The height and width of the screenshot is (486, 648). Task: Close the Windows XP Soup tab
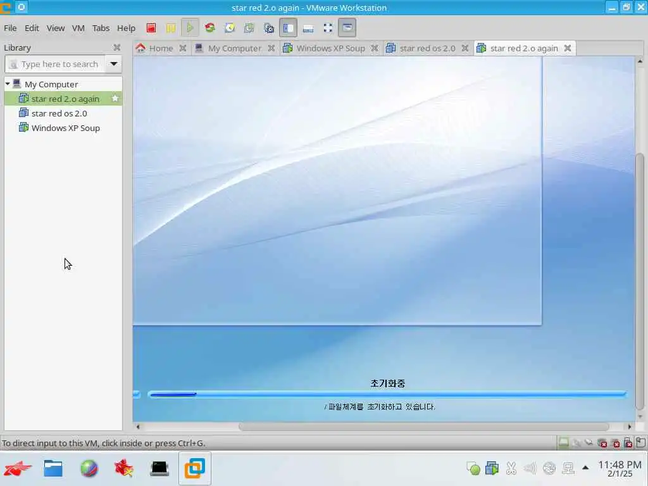tap(375, 48)
